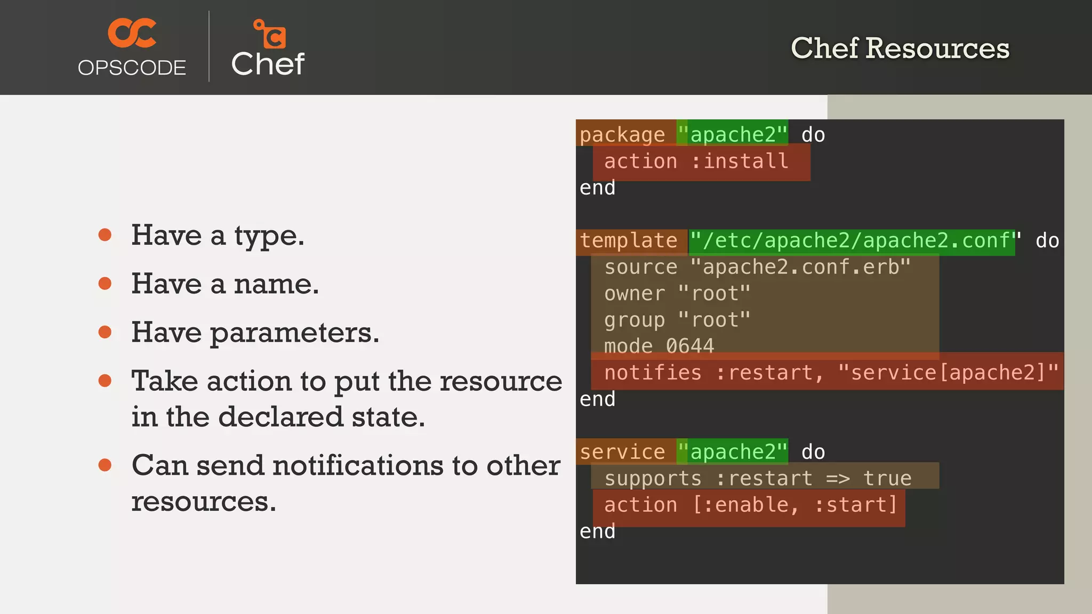Click 'Take action to put the resource' text
This screenshot has height=614, width=1092.
tap(347, 381)
